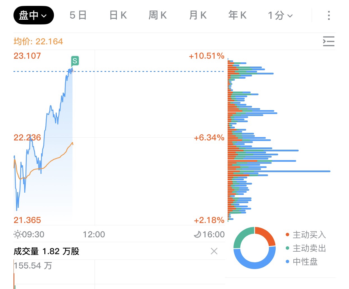Click the green S sell marker
349x289 pixels.
[74, 60]
